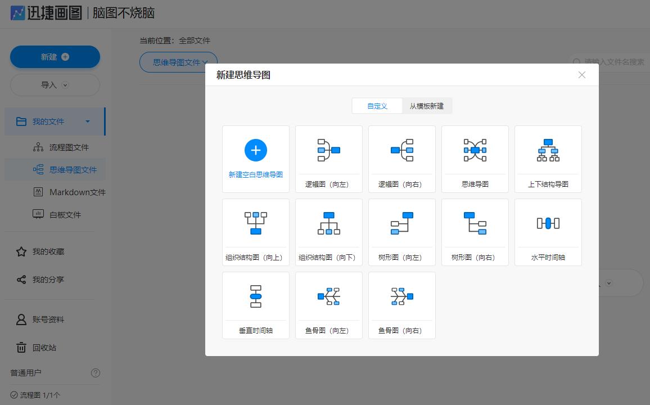Select the 自定义 tab
Viewport: 650px width, 405px height.
pyautogui.click(x=377, y=105)
